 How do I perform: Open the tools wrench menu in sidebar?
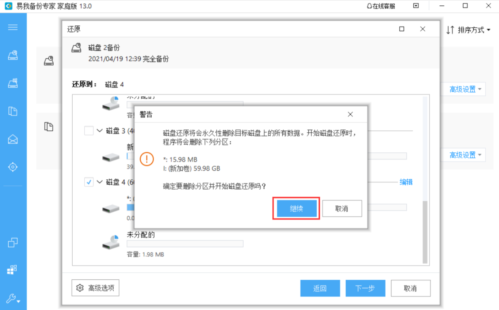[13, 298]
